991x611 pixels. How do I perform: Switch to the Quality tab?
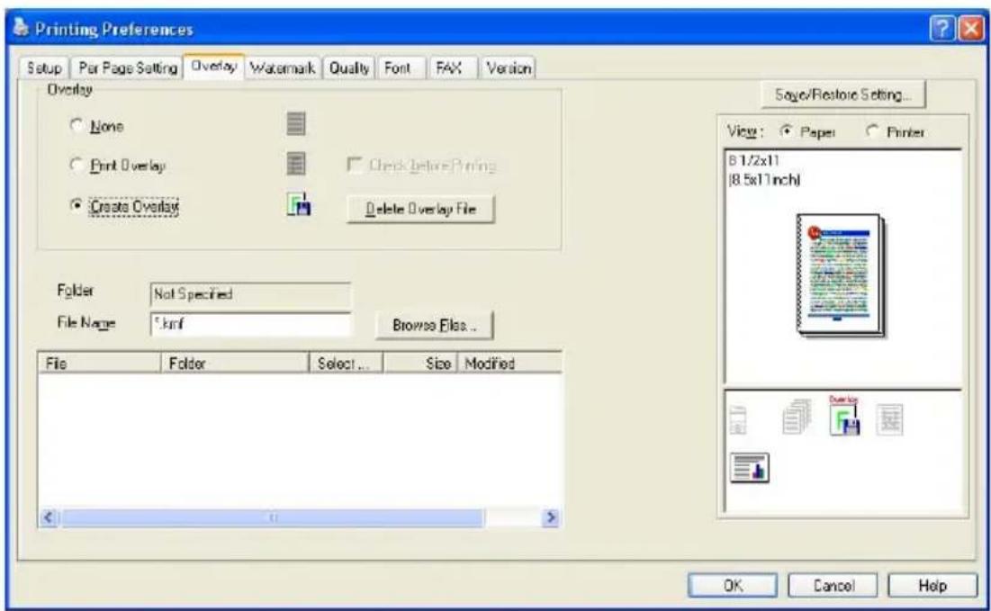tap(349, 67)
